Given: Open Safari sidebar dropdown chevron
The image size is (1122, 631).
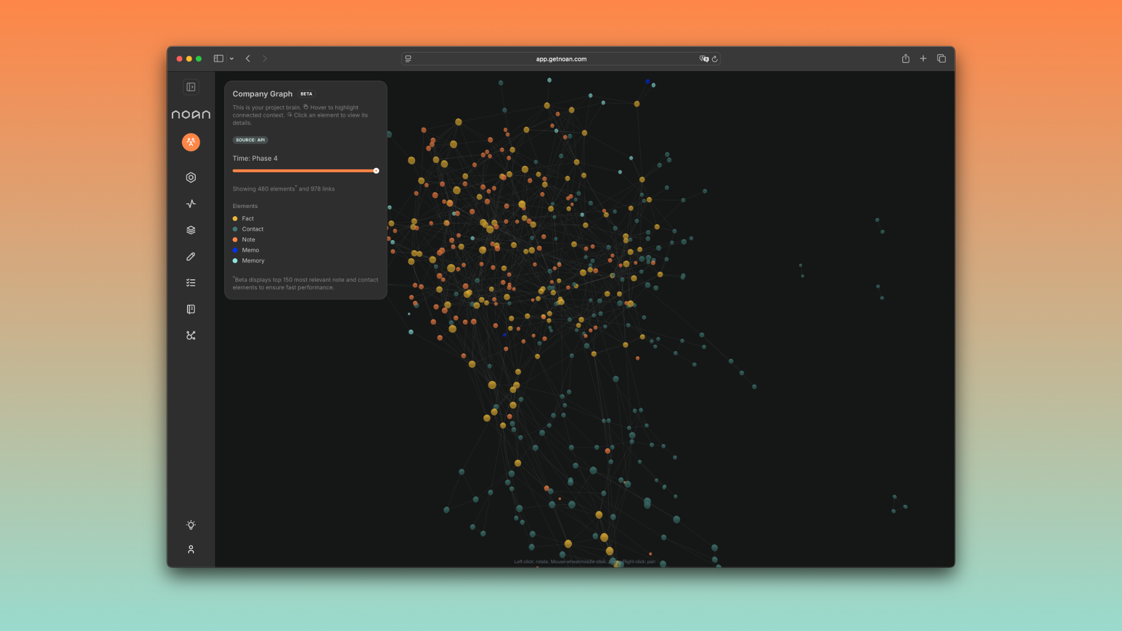Looking at the screenshot, I should [232, 59].
